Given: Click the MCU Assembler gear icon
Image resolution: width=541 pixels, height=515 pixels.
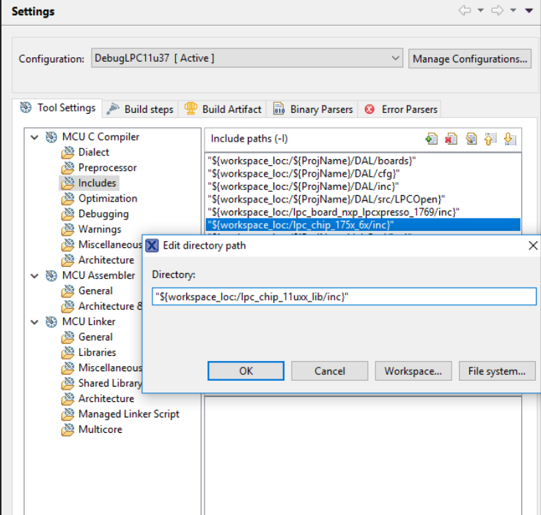Looking at the screenshot, I should 51,276.
